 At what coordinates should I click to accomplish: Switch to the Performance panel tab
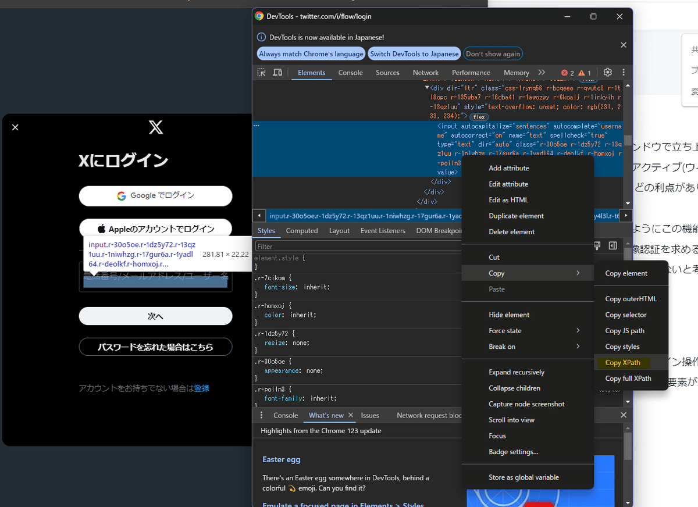coord(471,73)
